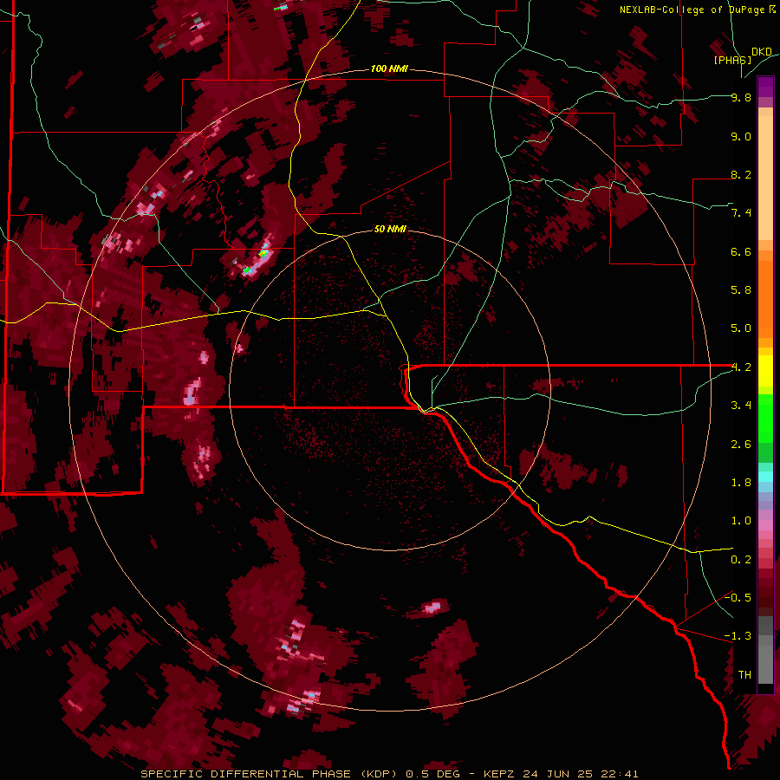Pick the cyan colorbar swatch near 1.8
The width and height of the screenshot is (780, 780).
click(x=765, y=477)
